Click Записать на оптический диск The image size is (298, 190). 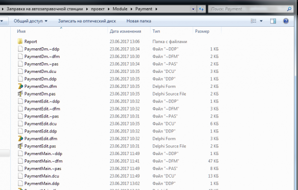[87, 21]
